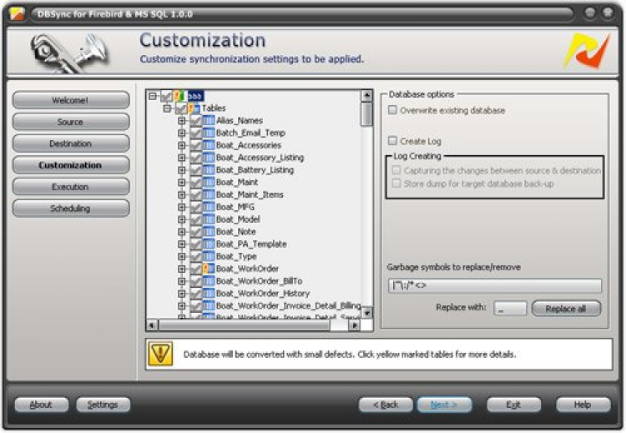Image resolution: width=626 pixels, height=433 pixels.
Task: Click the Boat_WorkOrder_Invoice_Detail_Billing table icon
Action: (209, 306)
